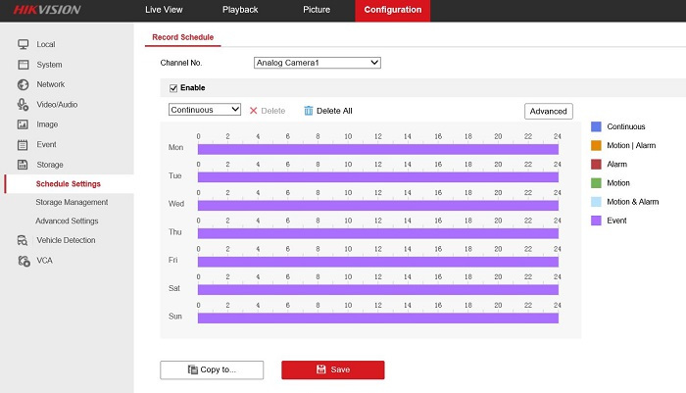Click the System icon in sidebar
Viewport: 686px width, 393px height.
coord(22,65)
